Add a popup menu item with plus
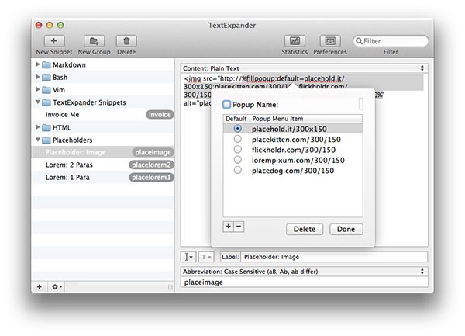The width and height of the screenshot is (465, 336). pyautogui.click(x=229, y=227)
